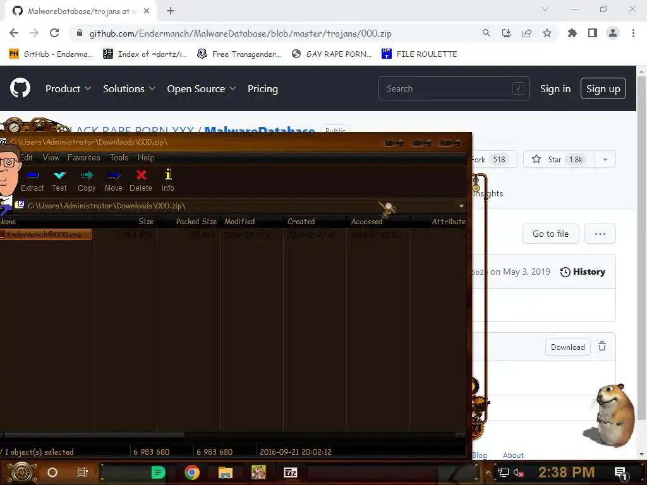Sort by the Packed Size column header
This screenshot has height=485, width=647.
[x=189, y=222]
